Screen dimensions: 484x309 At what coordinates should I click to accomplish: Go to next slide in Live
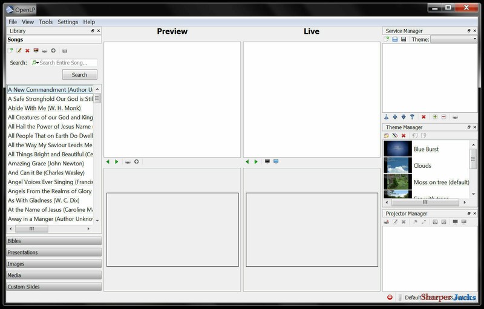(x=255, y=162)
